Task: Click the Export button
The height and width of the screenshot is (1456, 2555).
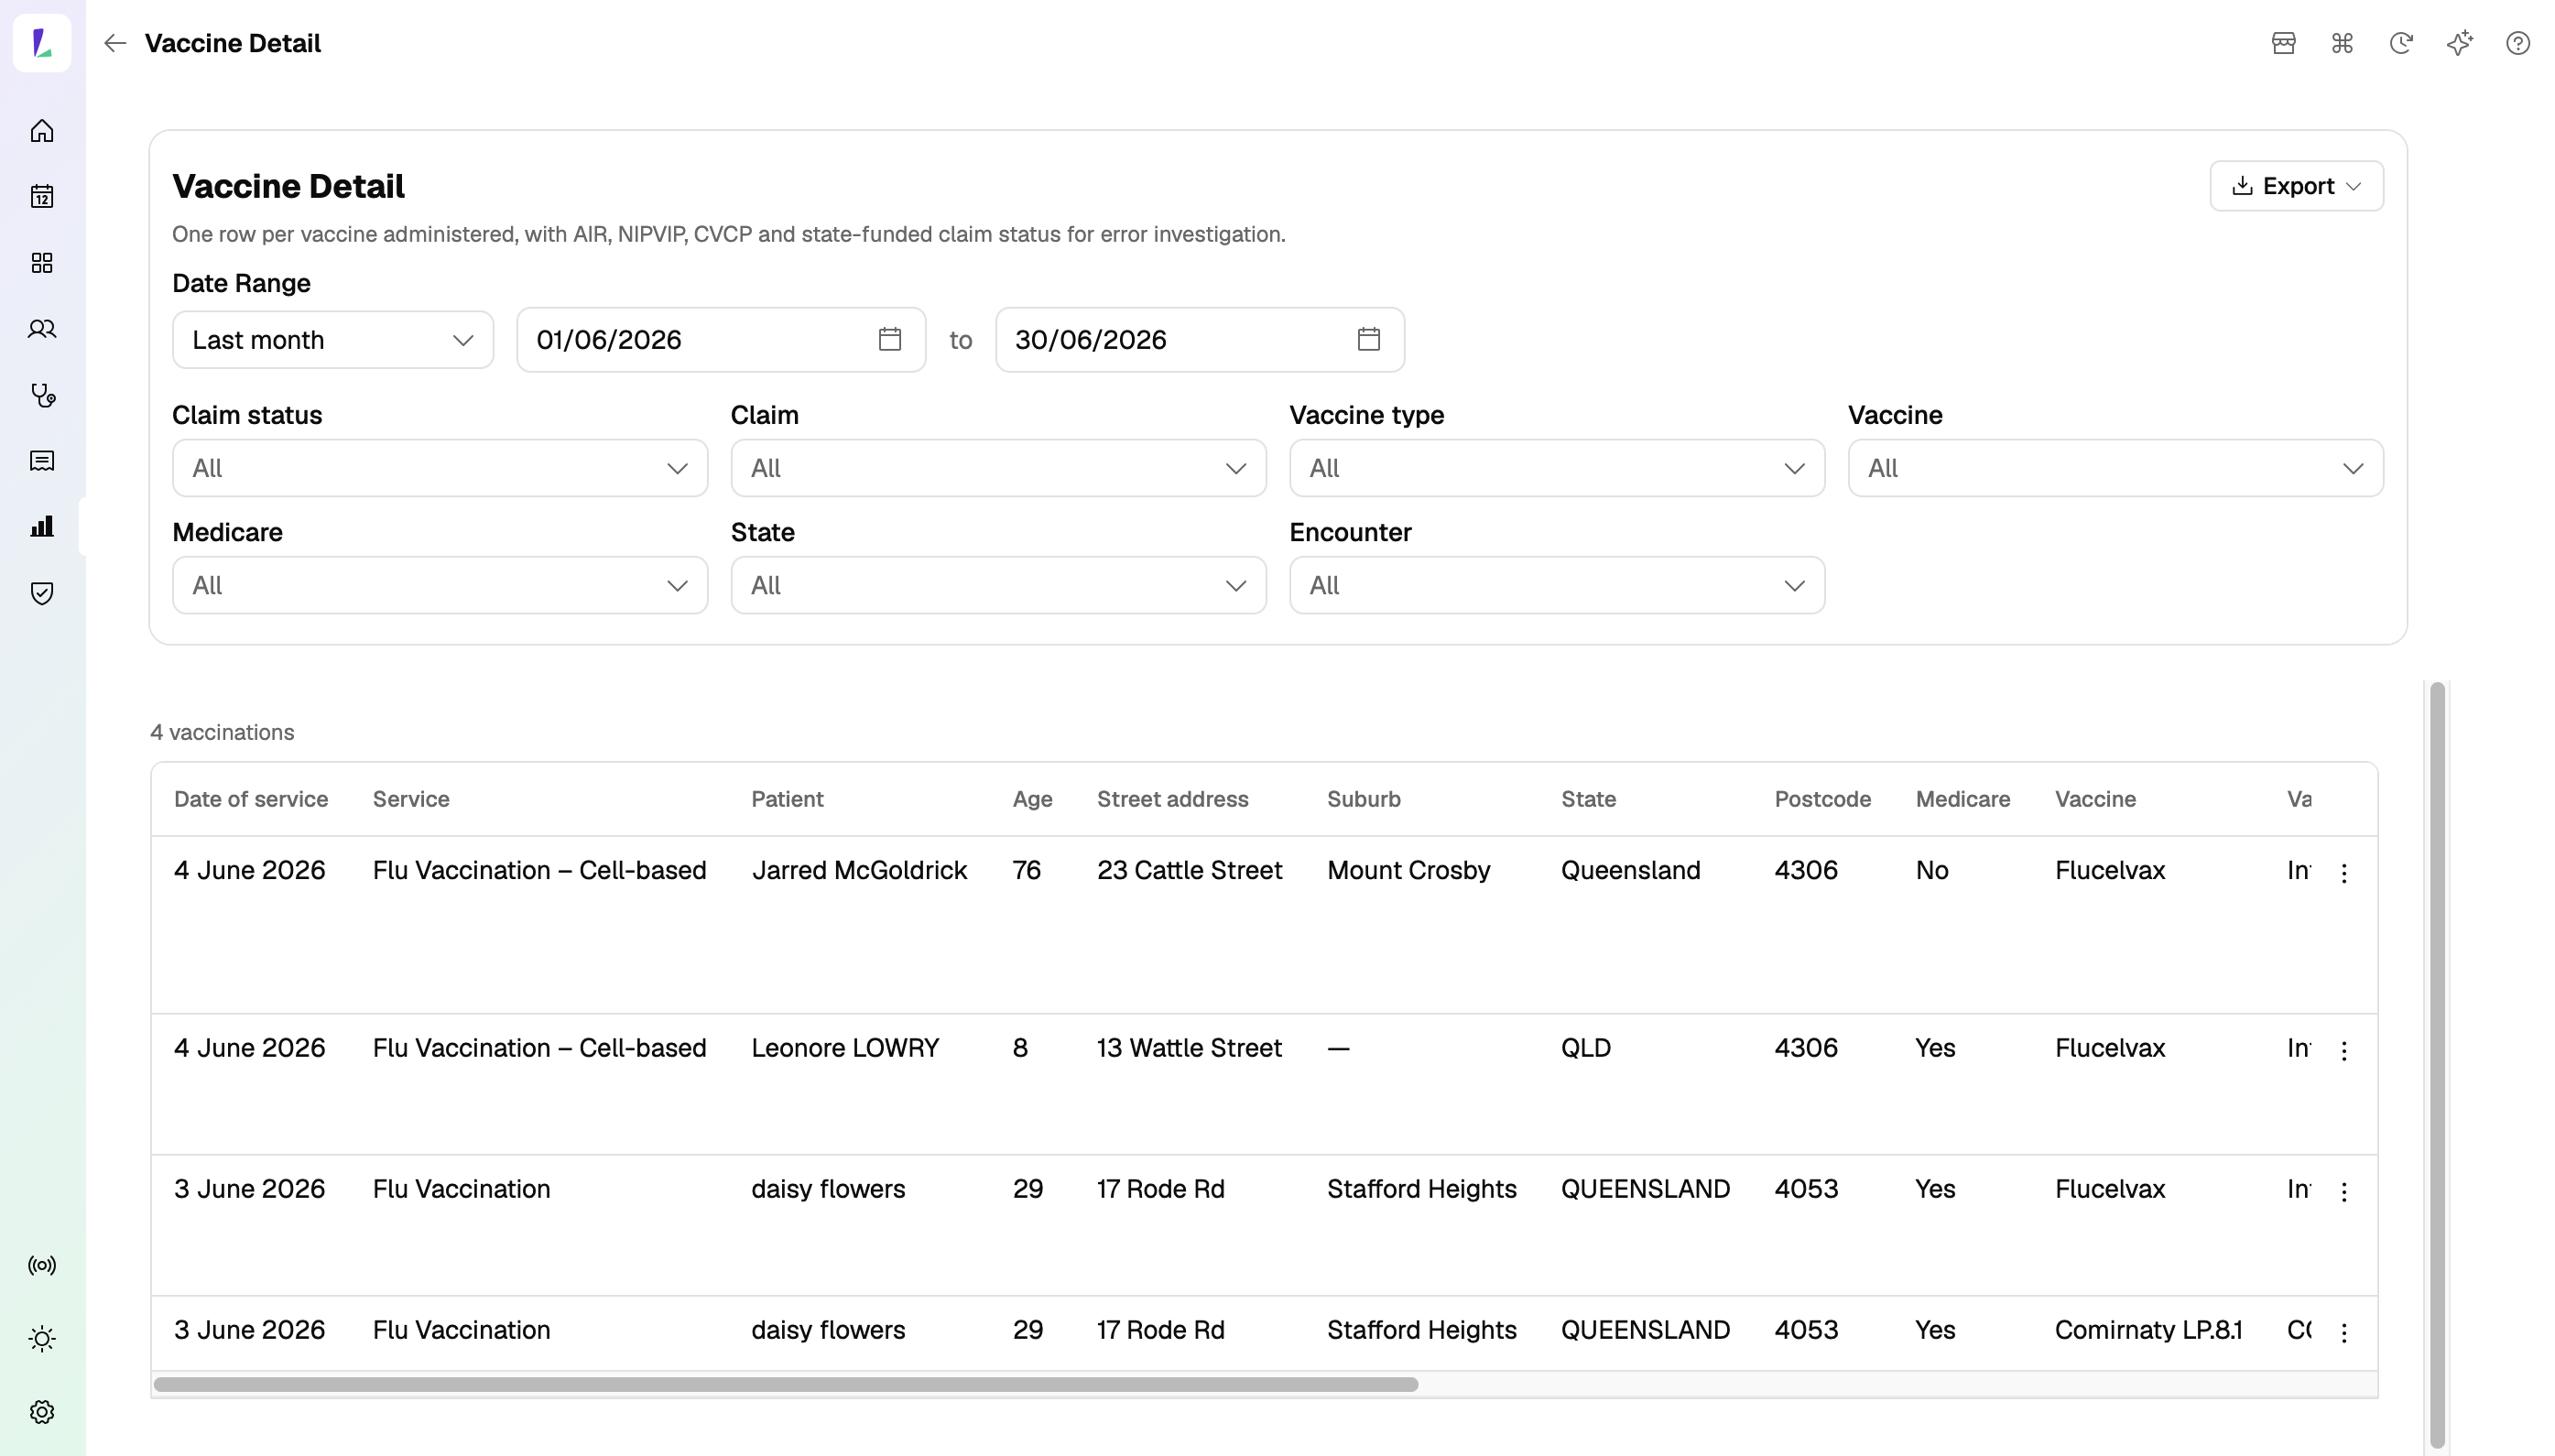Action: pos(2296,186)
